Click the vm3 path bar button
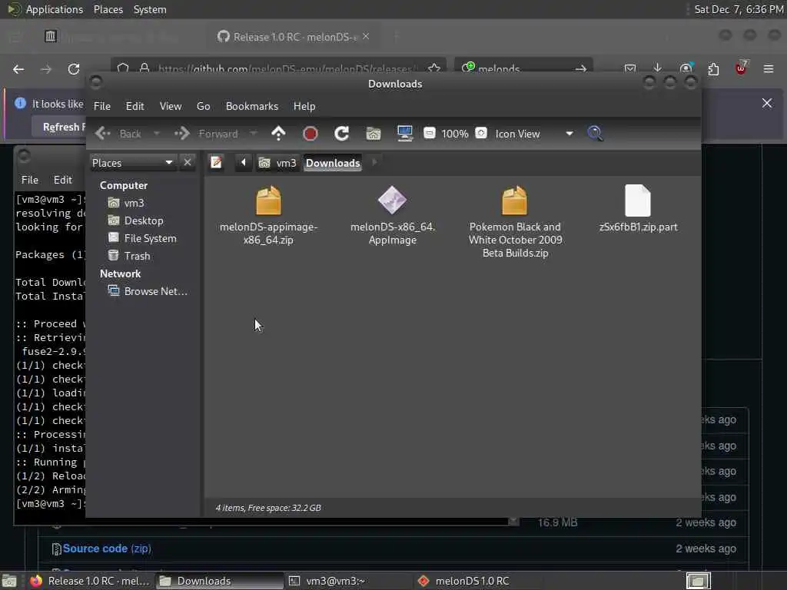Image resolution: width=787 pixels, height=590 pixels. [x=277, y=163]
